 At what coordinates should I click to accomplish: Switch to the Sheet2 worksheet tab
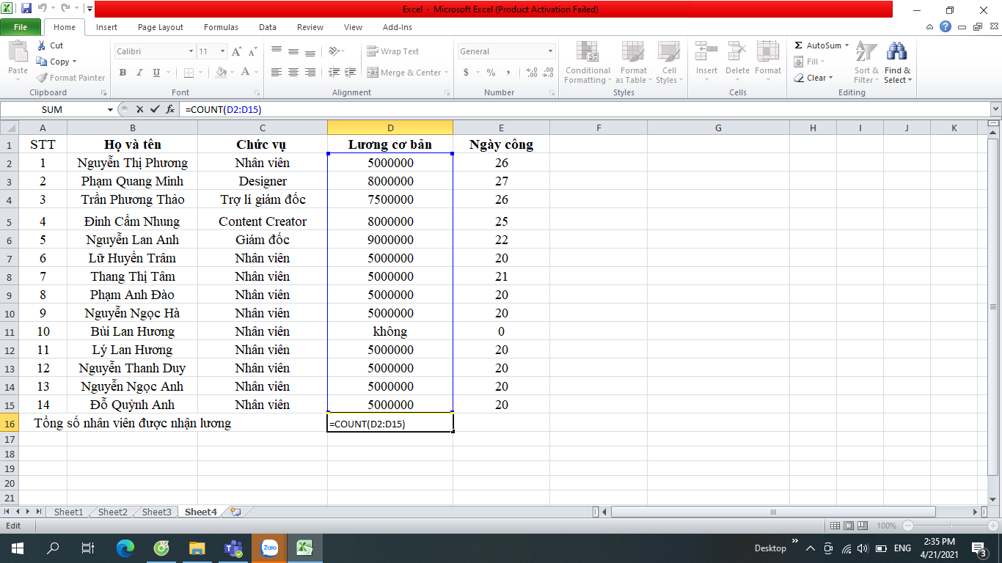pyautogui.click(x=113, y=512)
